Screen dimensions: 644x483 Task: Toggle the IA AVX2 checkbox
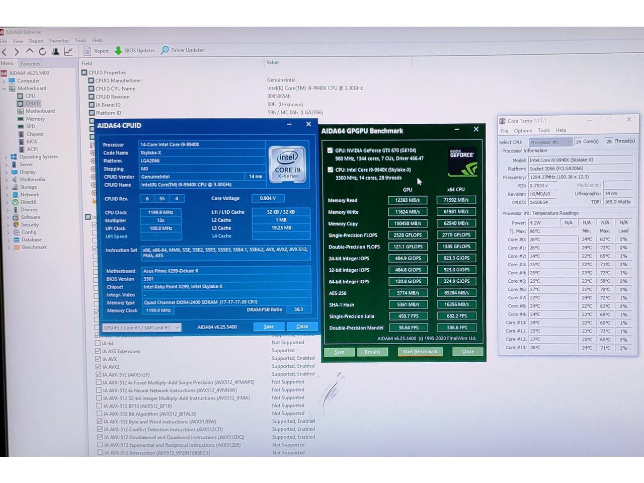pos(98,367)
